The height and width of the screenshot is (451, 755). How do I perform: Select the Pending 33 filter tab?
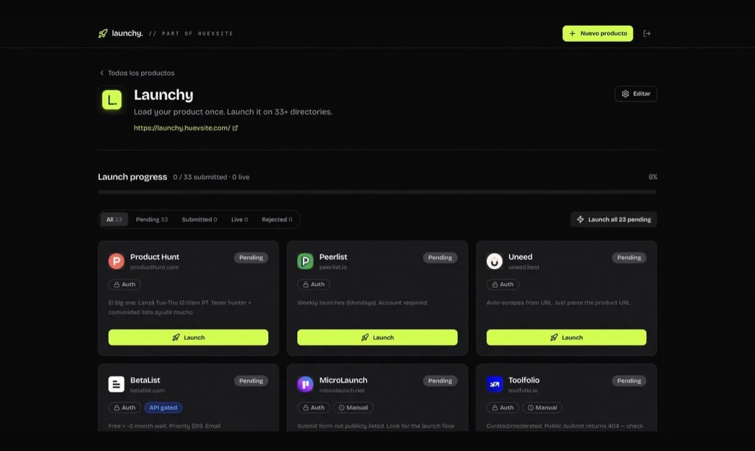(152, 220)
